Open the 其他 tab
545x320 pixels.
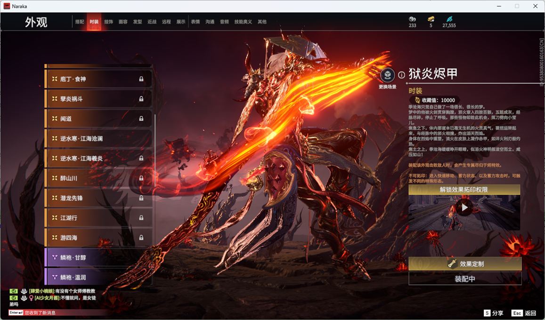pyautogui.click(x=262, y=22)
